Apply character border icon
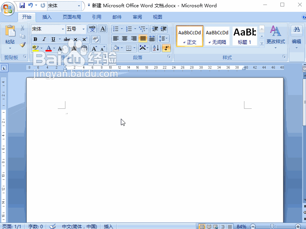306x229 pixels. (x=103, y=29)
